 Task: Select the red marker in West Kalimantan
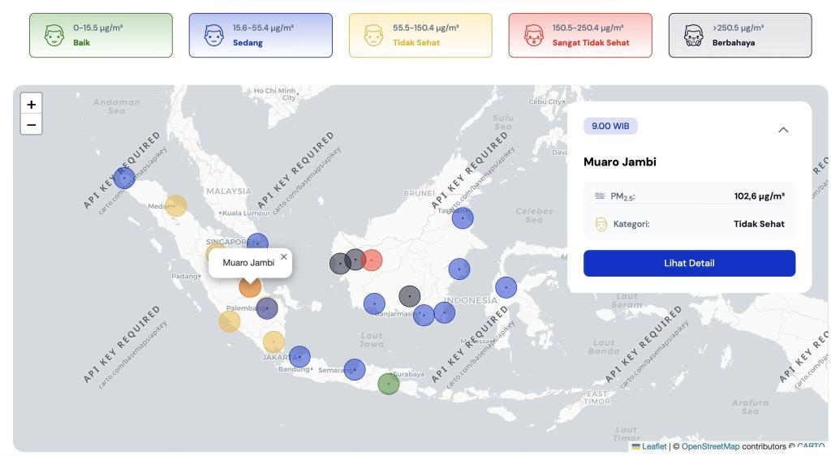tap(372, 260)
